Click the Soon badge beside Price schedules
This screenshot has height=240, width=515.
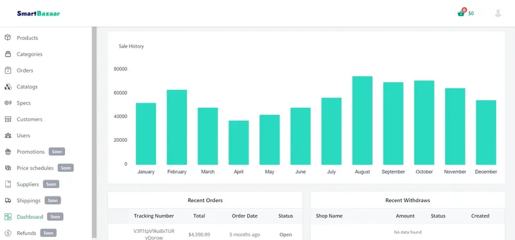66,168
